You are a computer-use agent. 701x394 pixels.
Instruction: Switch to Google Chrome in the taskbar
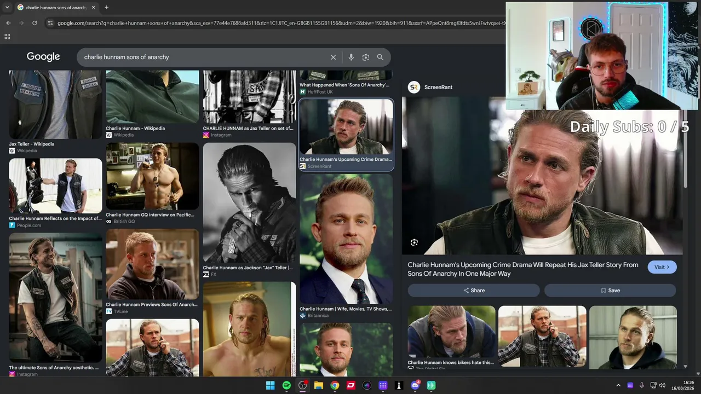[335, 385]
